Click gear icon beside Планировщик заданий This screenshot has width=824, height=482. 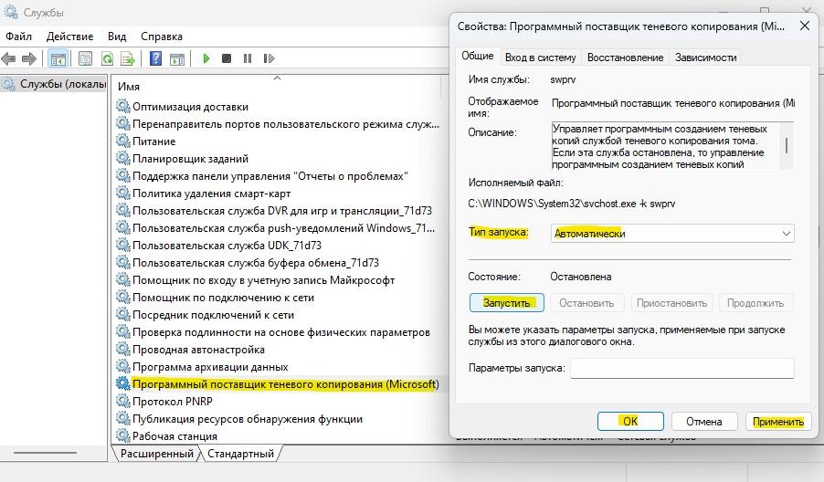123,158
